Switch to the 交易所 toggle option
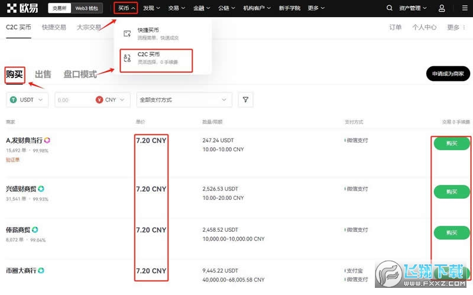 pyautogui.click(x=60, y=8)
